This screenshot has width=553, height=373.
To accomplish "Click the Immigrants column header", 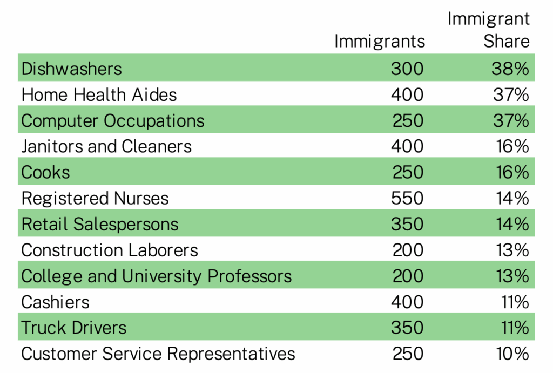I will (379, 41).
